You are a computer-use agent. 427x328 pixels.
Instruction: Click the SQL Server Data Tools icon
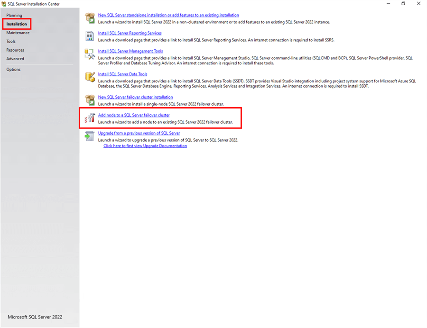click(x=90, y=77)
